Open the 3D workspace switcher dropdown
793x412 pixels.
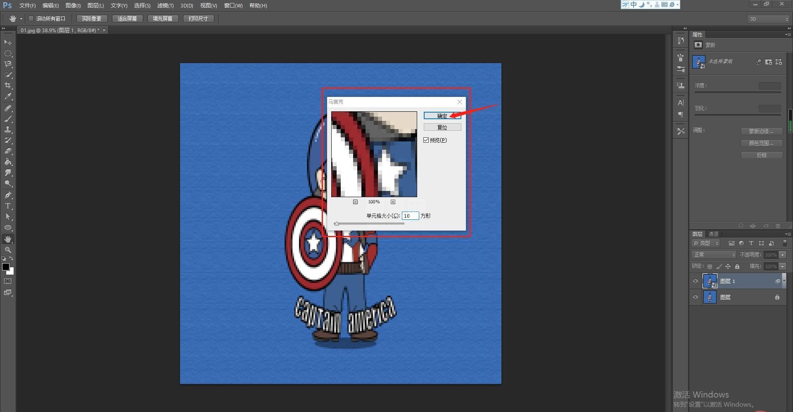[768, 19]
